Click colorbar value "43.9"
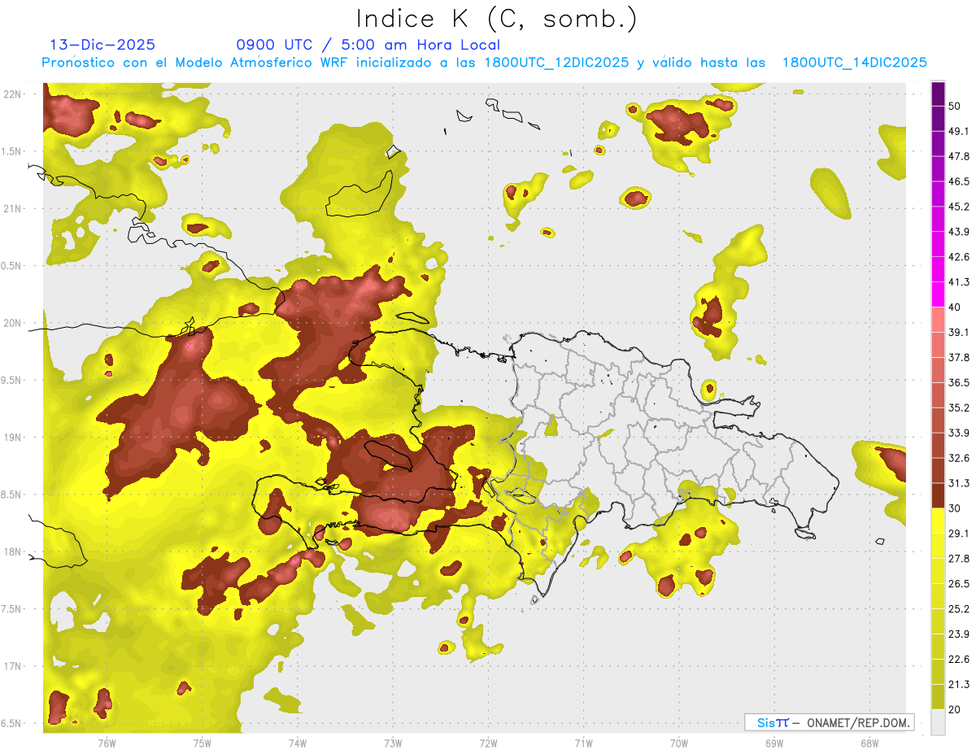976x754 pixels. click(x=959, y=232)
